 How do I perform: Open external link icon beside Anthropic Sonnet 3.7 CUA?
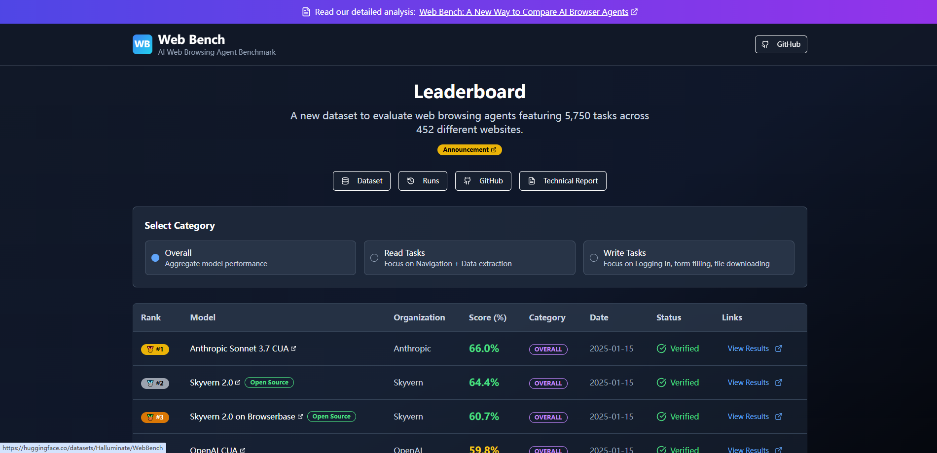pyautogui.click(x=293, y=348)
